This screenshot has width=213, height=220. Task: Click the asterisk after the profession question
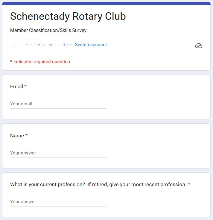(189, 184)
